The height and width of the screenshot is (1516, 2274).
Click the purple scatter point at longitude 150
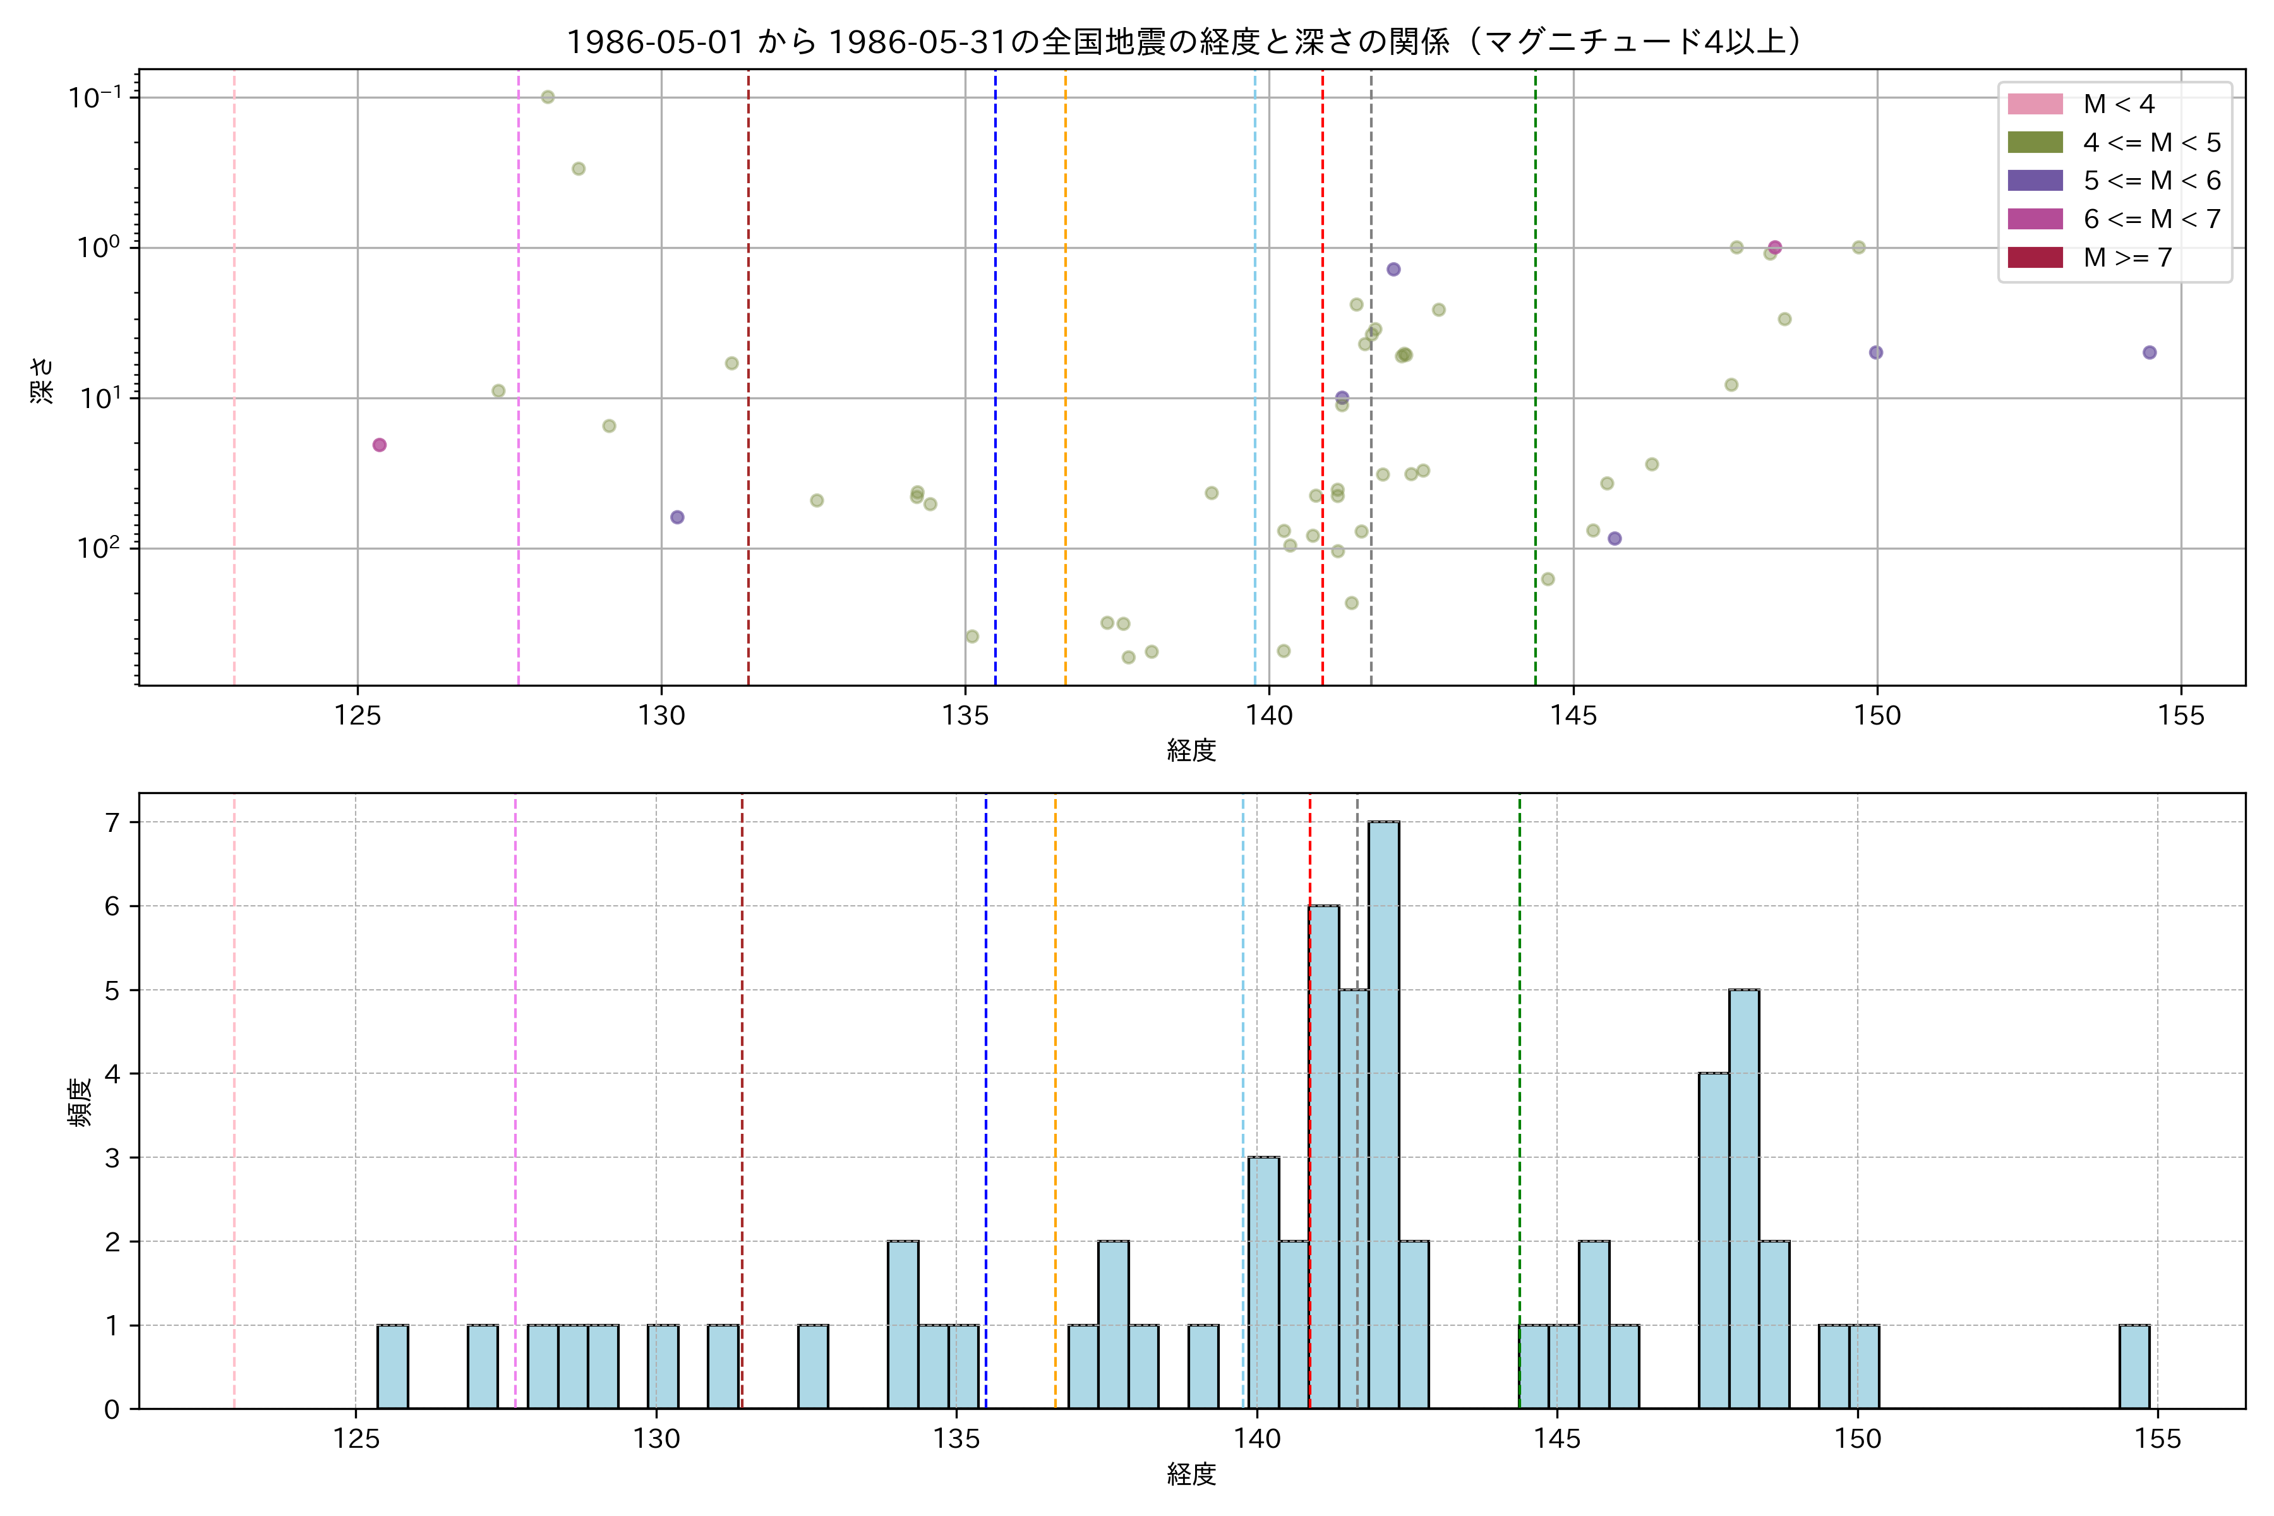pos(1875,352)
